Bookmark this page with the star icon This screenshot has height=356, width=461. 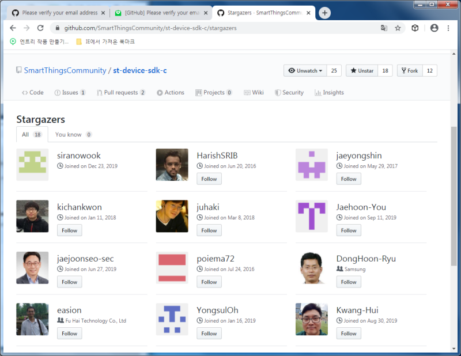[x=398, y=28]
